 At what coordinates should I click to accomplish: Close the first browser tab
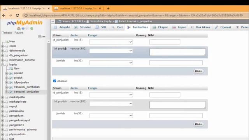(x=49, y=9)
